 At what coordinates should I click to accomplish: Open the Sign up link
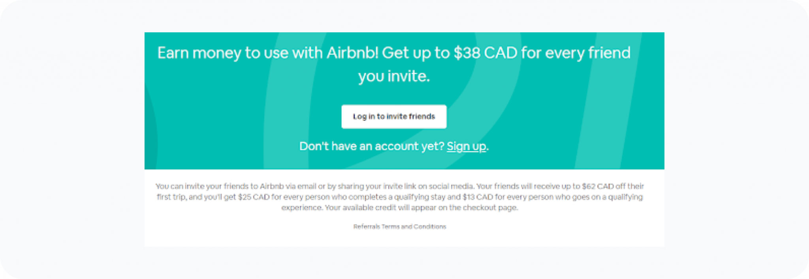pos(466,146)
